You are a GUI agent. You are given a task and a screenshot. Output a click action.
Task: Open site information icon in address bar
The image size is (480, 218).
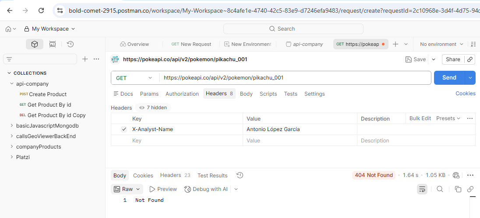pyautogui.click(x=60, y=10)
